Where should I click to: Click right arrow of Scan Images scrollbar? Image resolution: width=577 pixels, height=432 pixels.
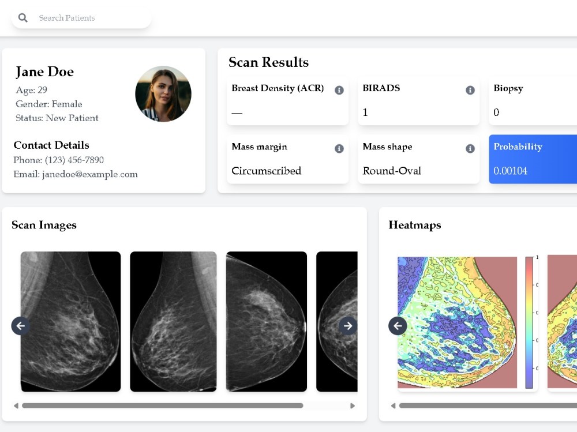click(353, 405)
